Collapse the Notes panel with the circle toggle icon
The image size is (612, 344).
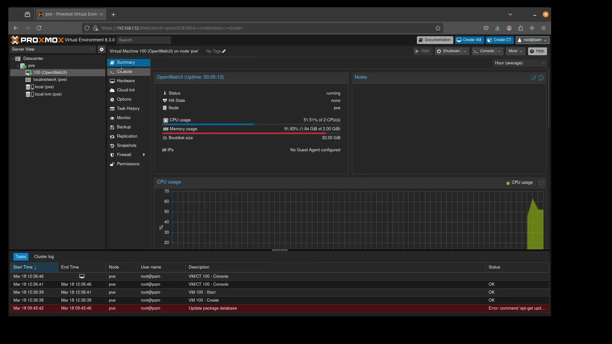point(541,78)
